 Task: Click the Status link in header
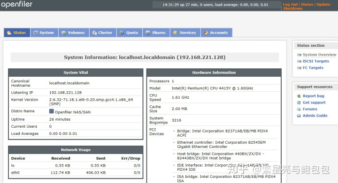tap(307, 4)
